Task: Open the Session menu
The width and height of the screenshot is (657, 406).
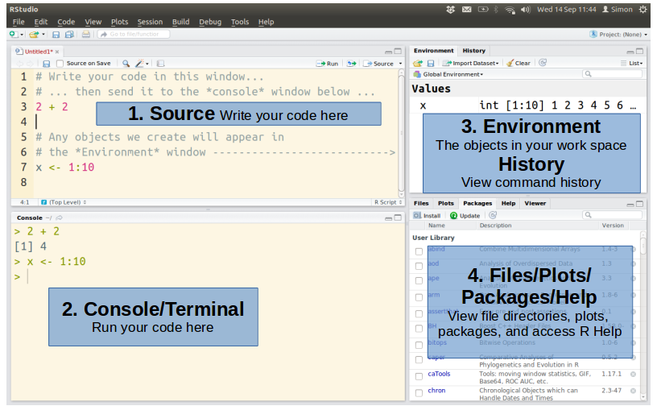Action: click(x=150, y=22)
